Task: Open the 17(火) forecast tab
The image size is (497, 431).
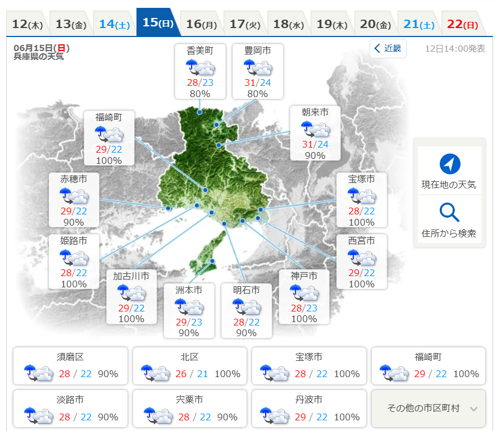Action: click(245, 24)
